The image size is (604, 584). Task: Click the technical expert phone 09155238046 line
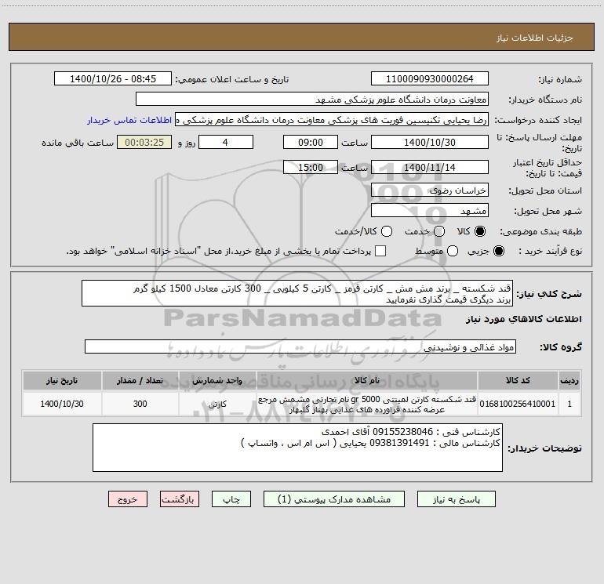tap(410, 432)
